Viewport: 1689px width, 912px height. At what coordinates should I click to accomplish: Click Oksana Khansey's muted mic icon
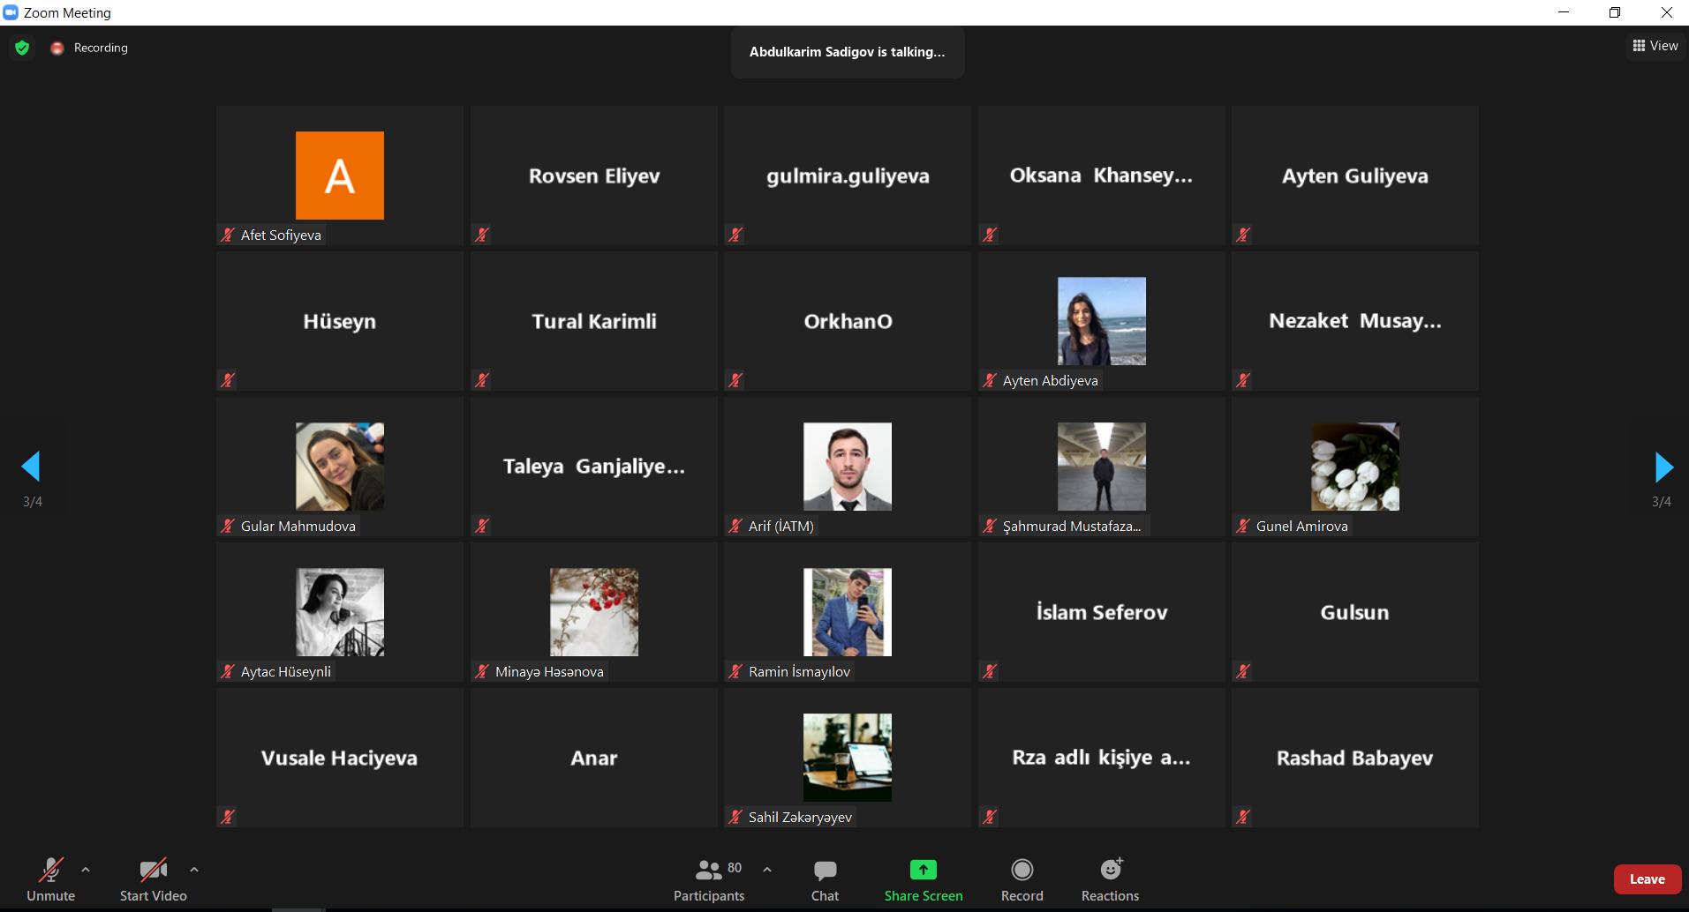[990, 235]
